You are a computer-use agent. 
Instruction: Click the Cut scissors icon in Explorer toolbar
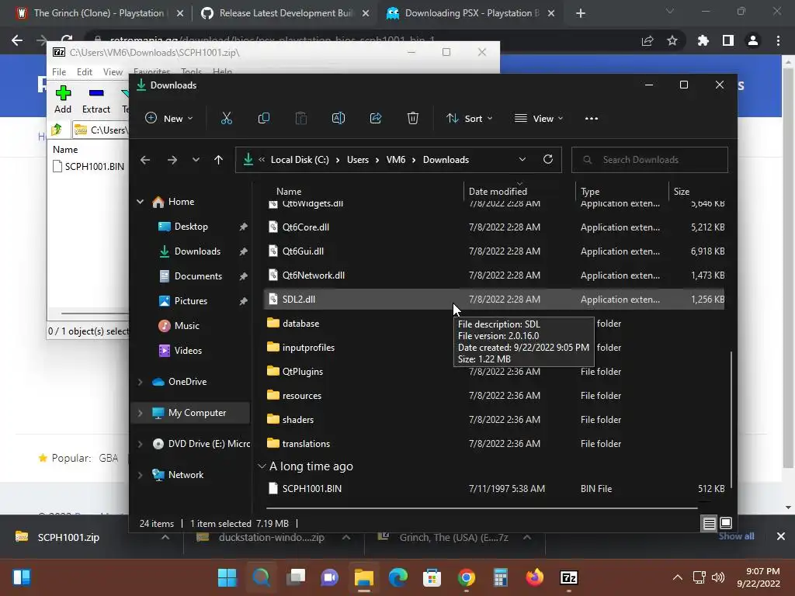pyautogui.click(x=226, y=118)
